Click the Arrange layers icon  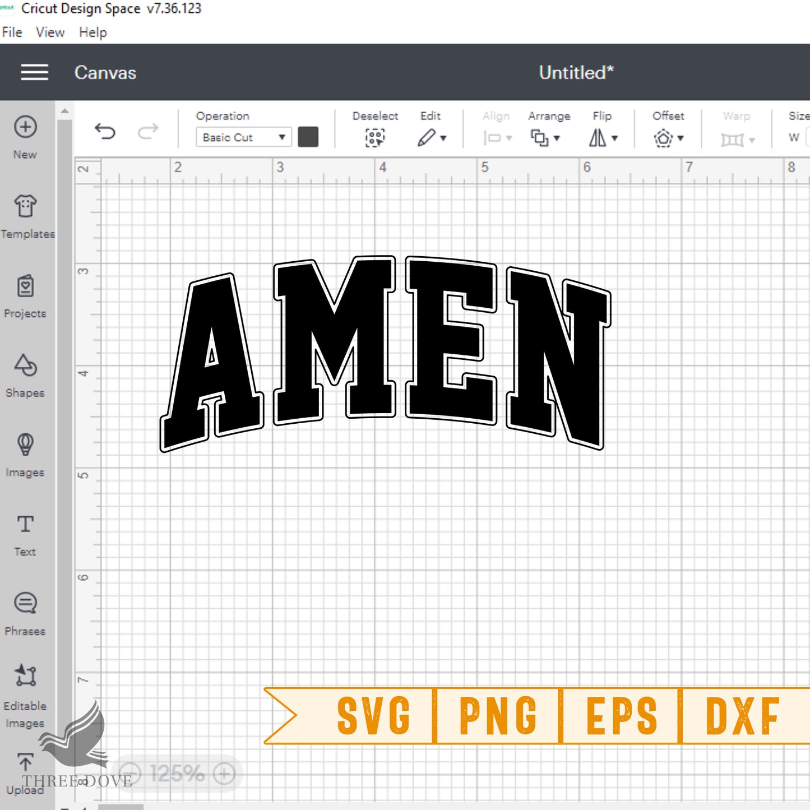pyautogui.click(x=539, y=138)
